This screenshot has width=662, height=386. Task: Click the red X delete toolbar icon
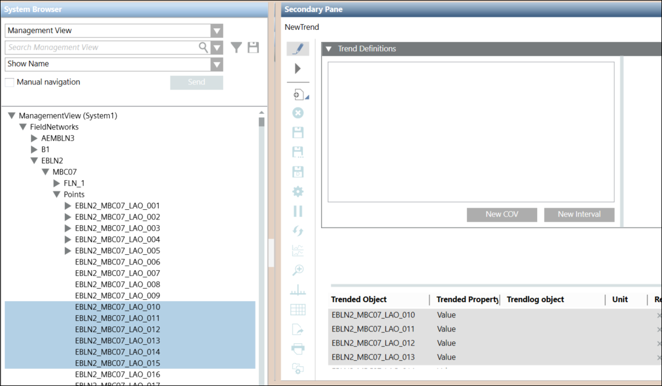coord(298,113)
